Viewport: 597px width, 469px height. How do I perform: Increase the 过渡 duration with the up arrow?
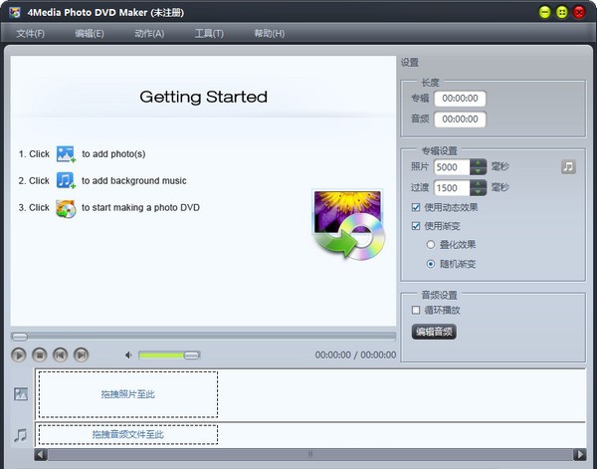478,183
